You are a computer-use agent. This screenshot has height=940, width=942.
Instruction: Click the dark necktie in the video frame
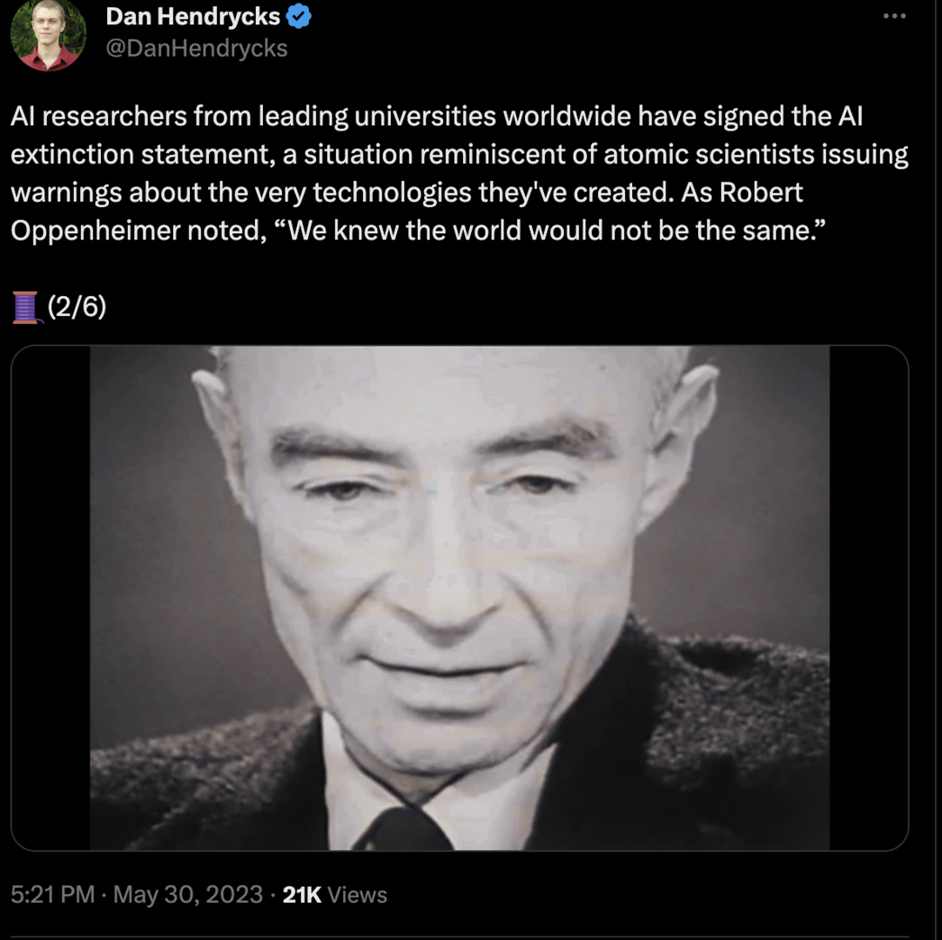[404, 830]
